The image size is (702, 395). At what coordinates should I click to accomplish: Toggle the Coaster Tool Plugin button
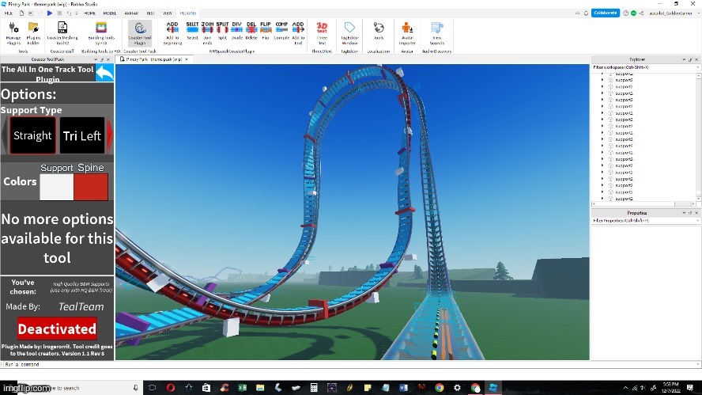click(x=140, y=33)
